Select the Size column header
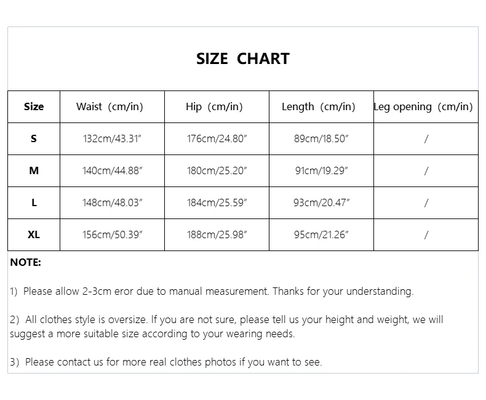The image size is (486, 400). [34, 106]
